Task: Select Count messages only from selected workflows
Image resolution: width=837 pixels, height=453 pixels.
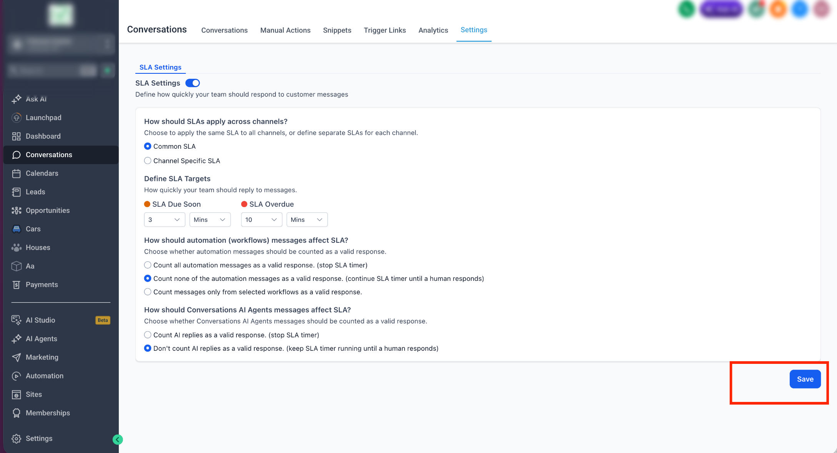Action: coord(148,292)
